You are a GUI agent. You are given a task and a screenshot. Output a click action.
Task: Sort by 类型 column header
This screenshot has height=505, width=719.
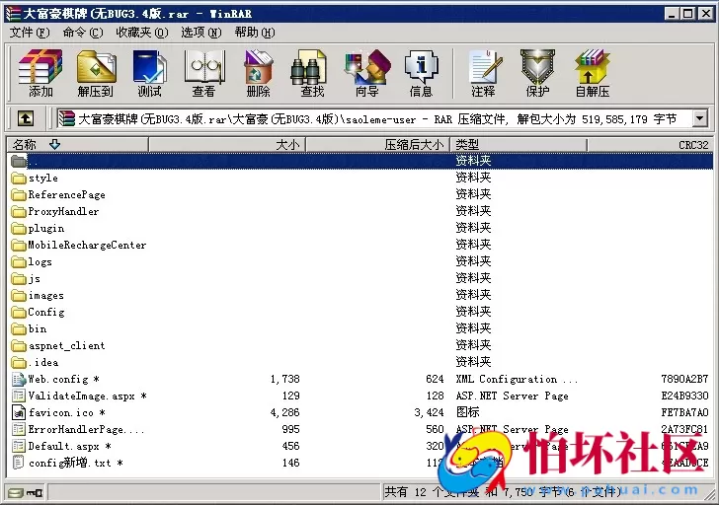coord(519,145)
